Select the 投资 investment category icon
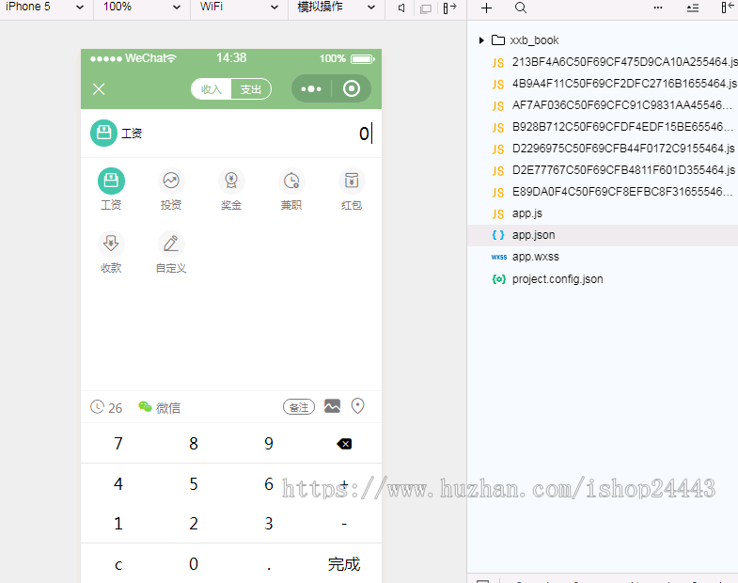This screenshot has width=738, height=583. [x=171, y=181]
